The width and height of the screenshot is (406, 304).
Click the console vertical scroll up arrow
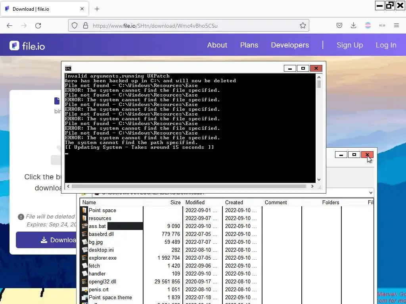(319, 77)
